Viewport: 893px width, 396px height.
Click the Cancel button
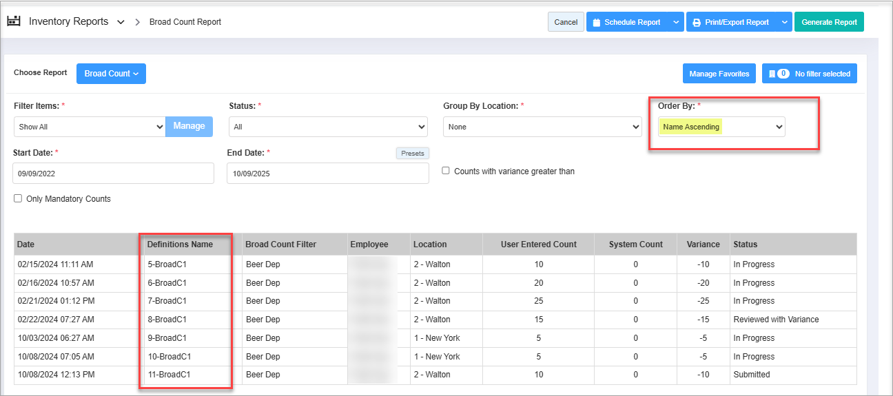tap(566, 22)
